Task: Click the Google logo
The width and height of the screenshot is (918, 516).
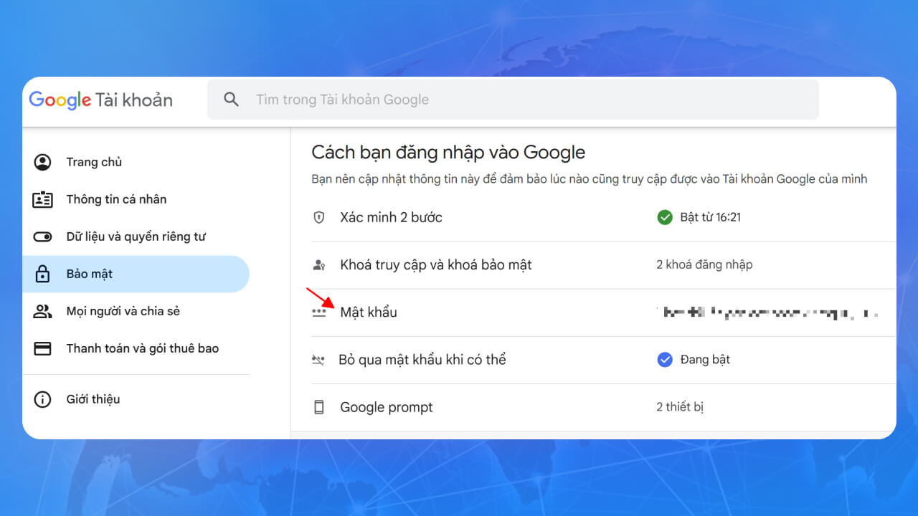Action: 60,100
